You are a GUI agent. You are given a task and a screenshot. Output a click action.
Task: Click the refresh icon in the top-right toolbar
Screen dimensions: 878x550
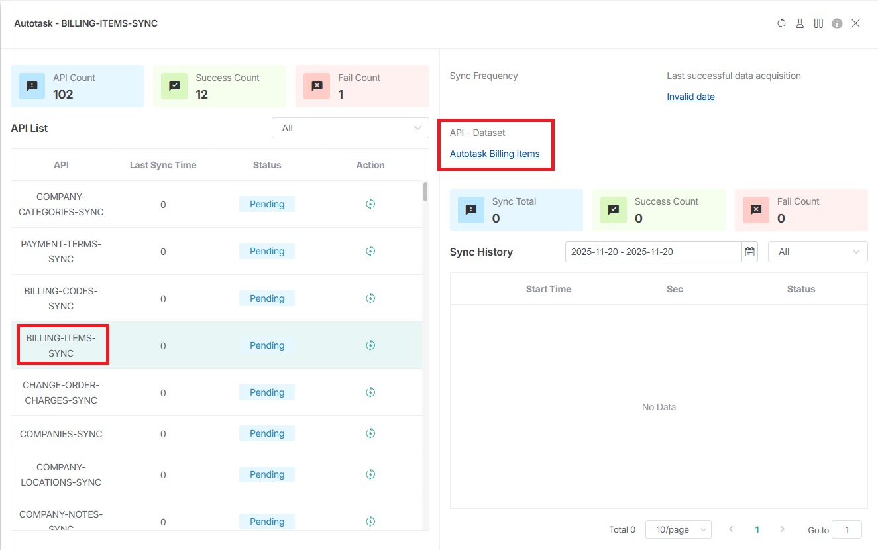pos(781,23)
